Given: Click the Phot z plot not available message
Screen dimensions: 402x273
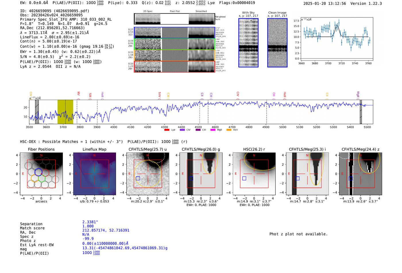Looking at the screenshot, I should point(298,234).
